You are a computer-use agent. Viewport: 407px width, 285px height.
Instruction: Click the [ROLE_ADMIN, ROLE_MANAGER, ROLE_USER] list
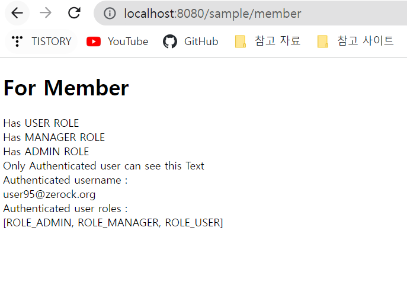tap(113, 223)
